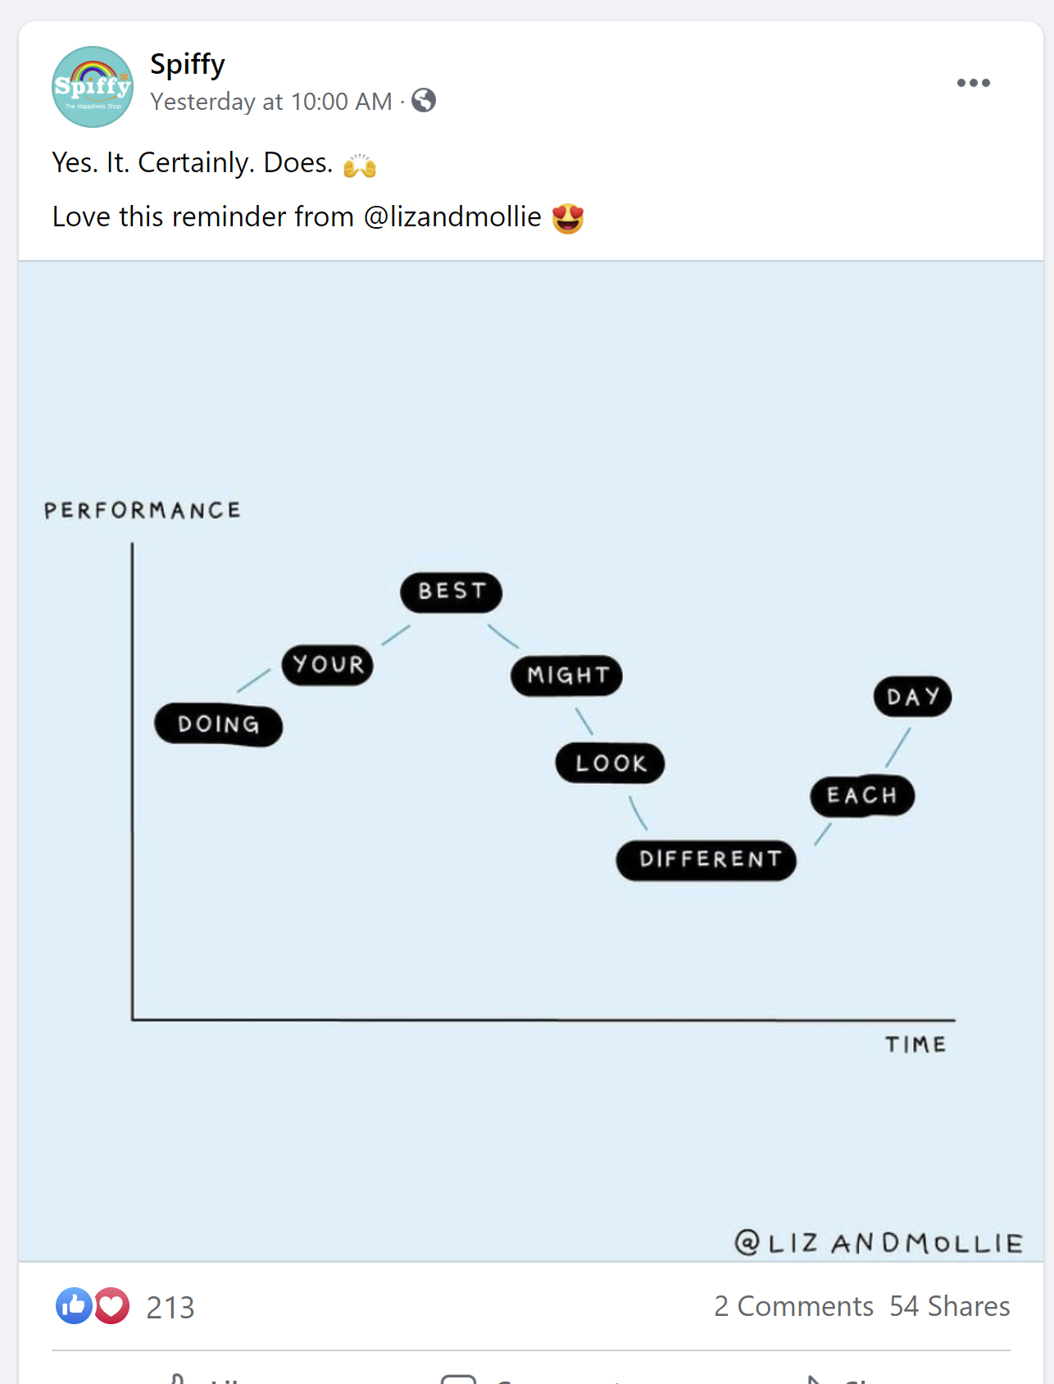Click the @lizandmollie mention in the caption

452,217
